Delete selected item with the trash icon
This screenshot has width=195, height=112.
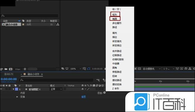click(x=25, y=69)
